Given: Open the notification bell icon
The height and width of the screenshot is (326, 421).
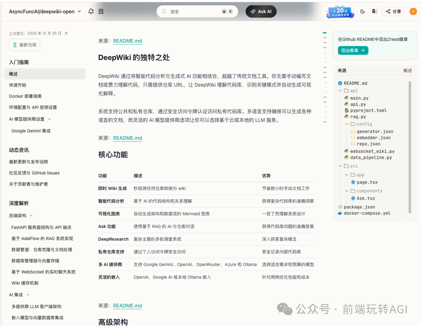Looking at the screenshot, I should coord(91,11).
